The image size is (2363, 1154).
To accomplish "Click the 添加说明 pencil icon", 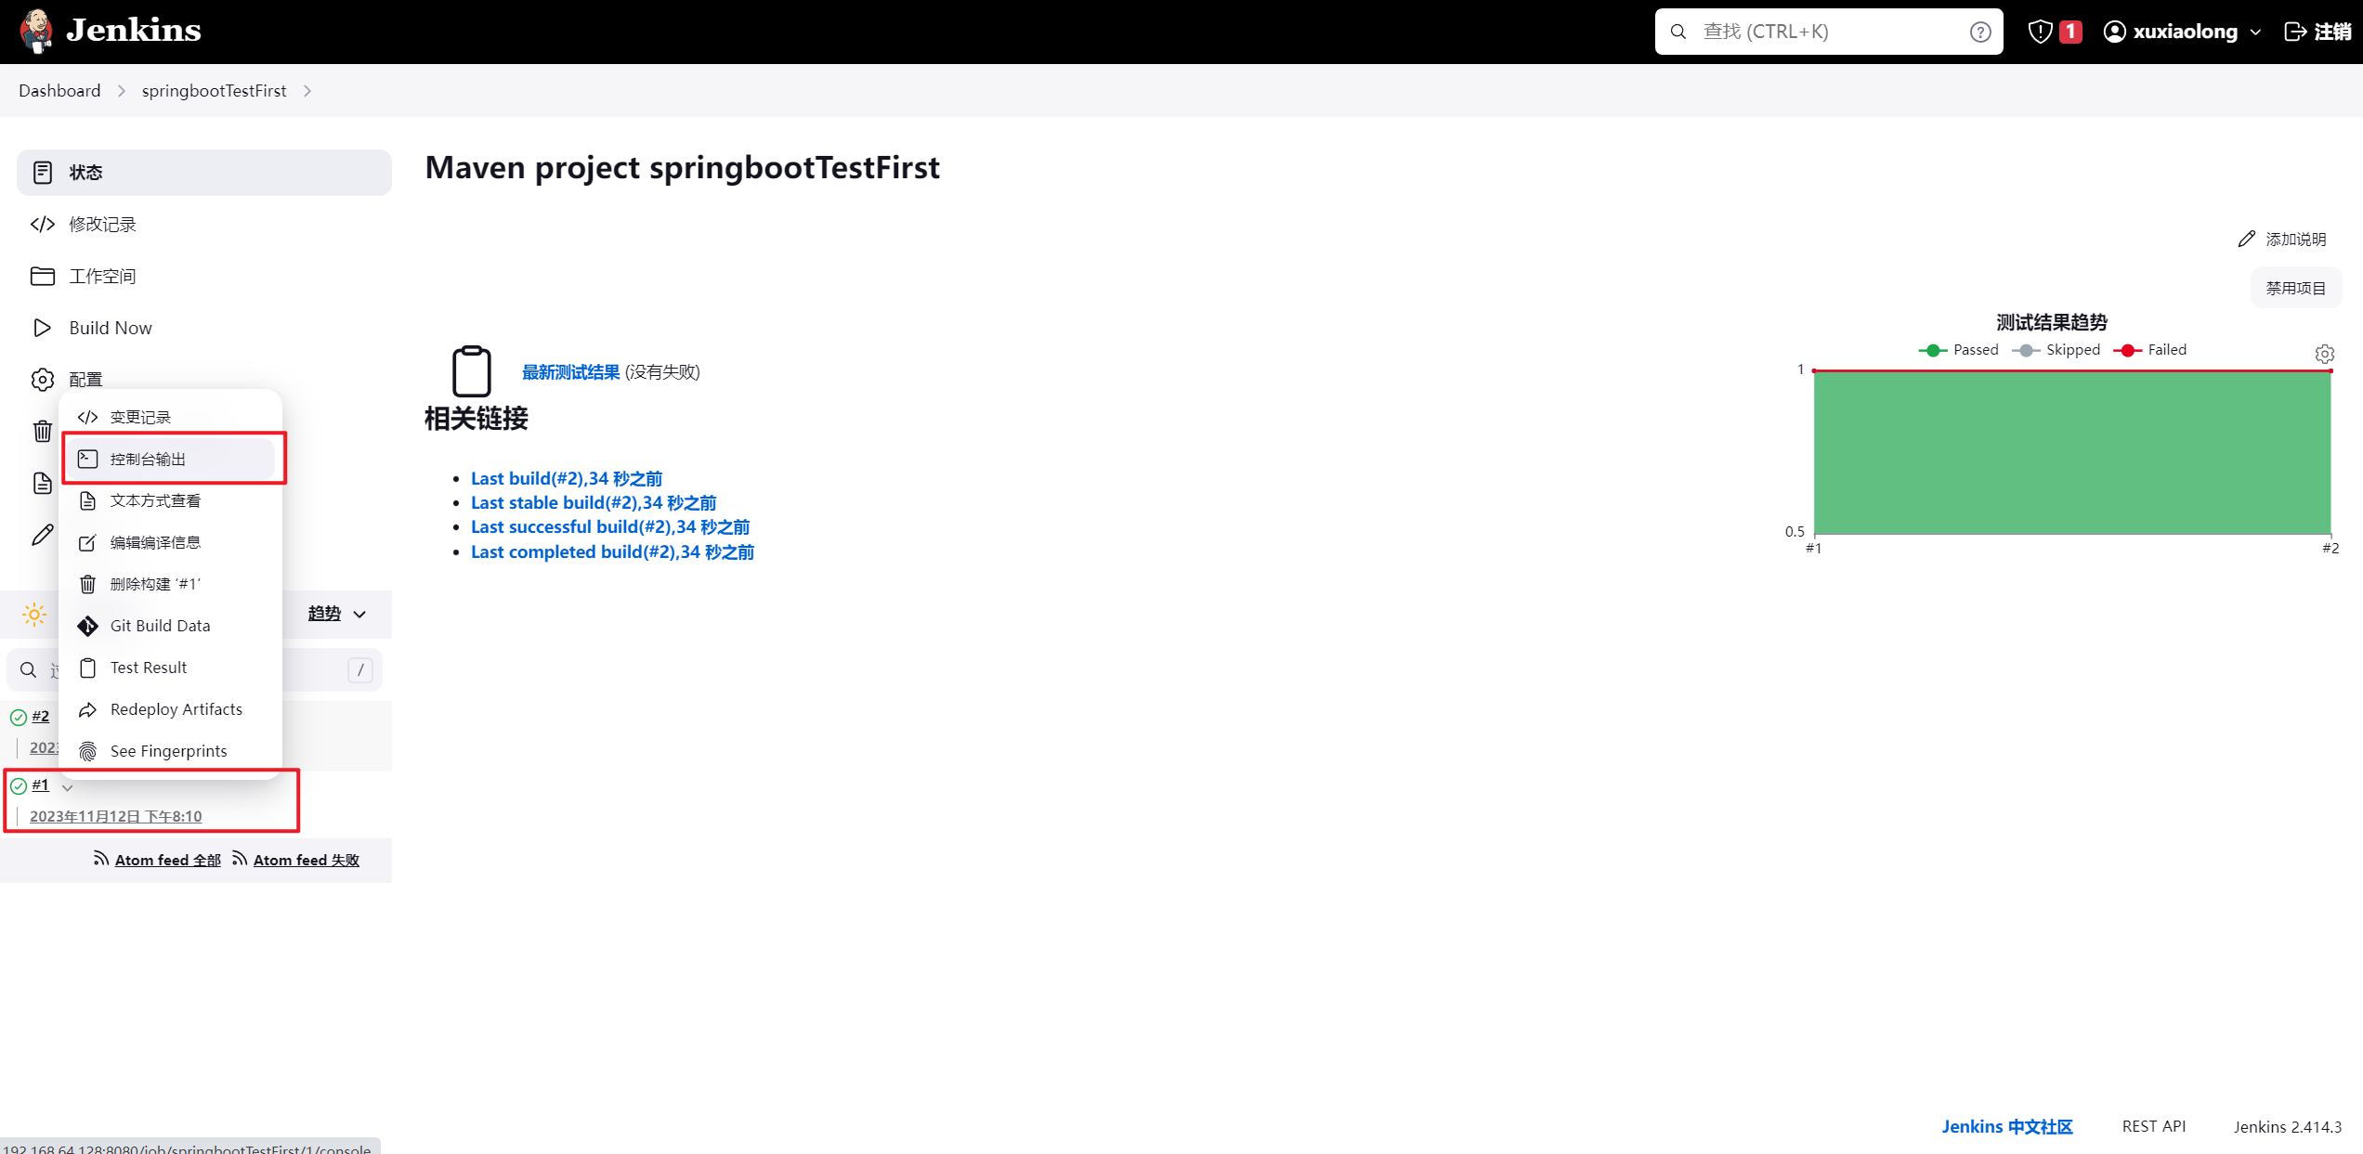I will 2246,240.
